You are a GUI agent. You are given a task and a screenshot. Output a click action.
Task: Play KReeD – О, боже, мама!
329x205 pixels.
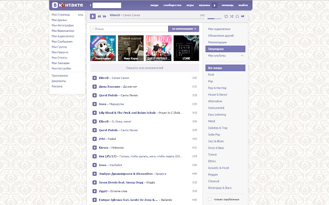(95, 121)
